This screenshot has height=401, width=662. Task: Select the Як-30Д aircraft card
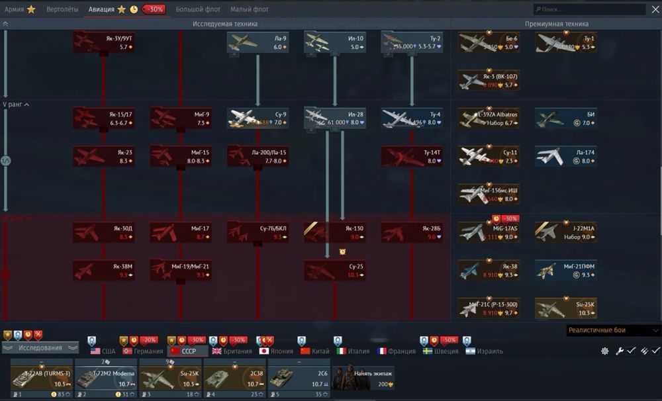(104, 232)
